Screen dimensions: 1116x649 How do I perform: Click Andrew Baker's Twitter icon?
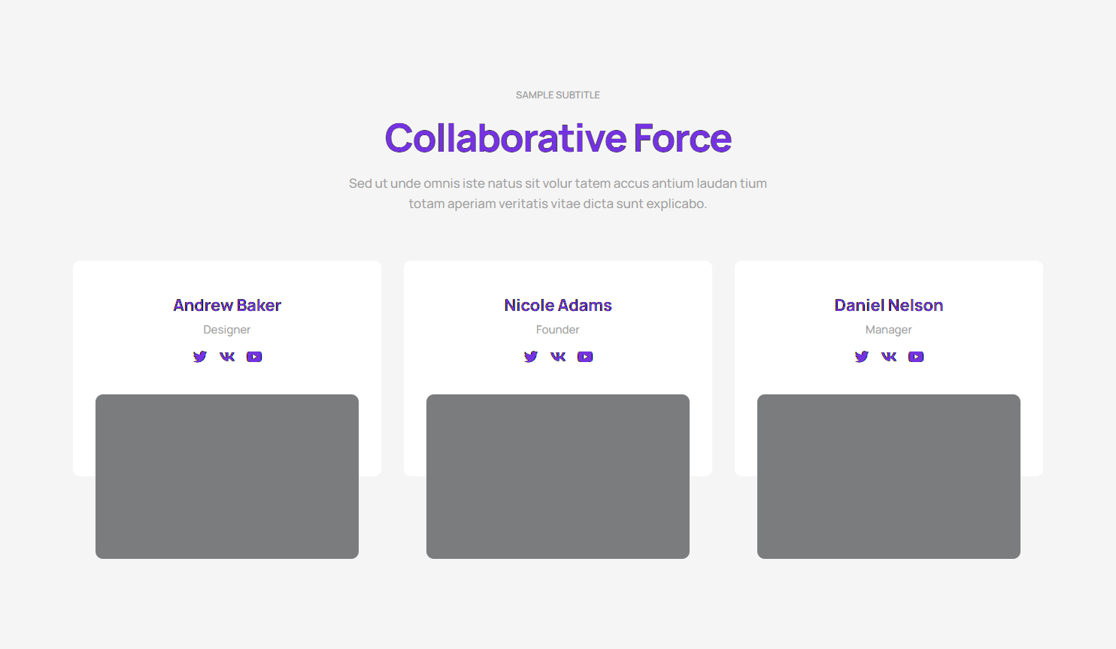coord(200,357)
